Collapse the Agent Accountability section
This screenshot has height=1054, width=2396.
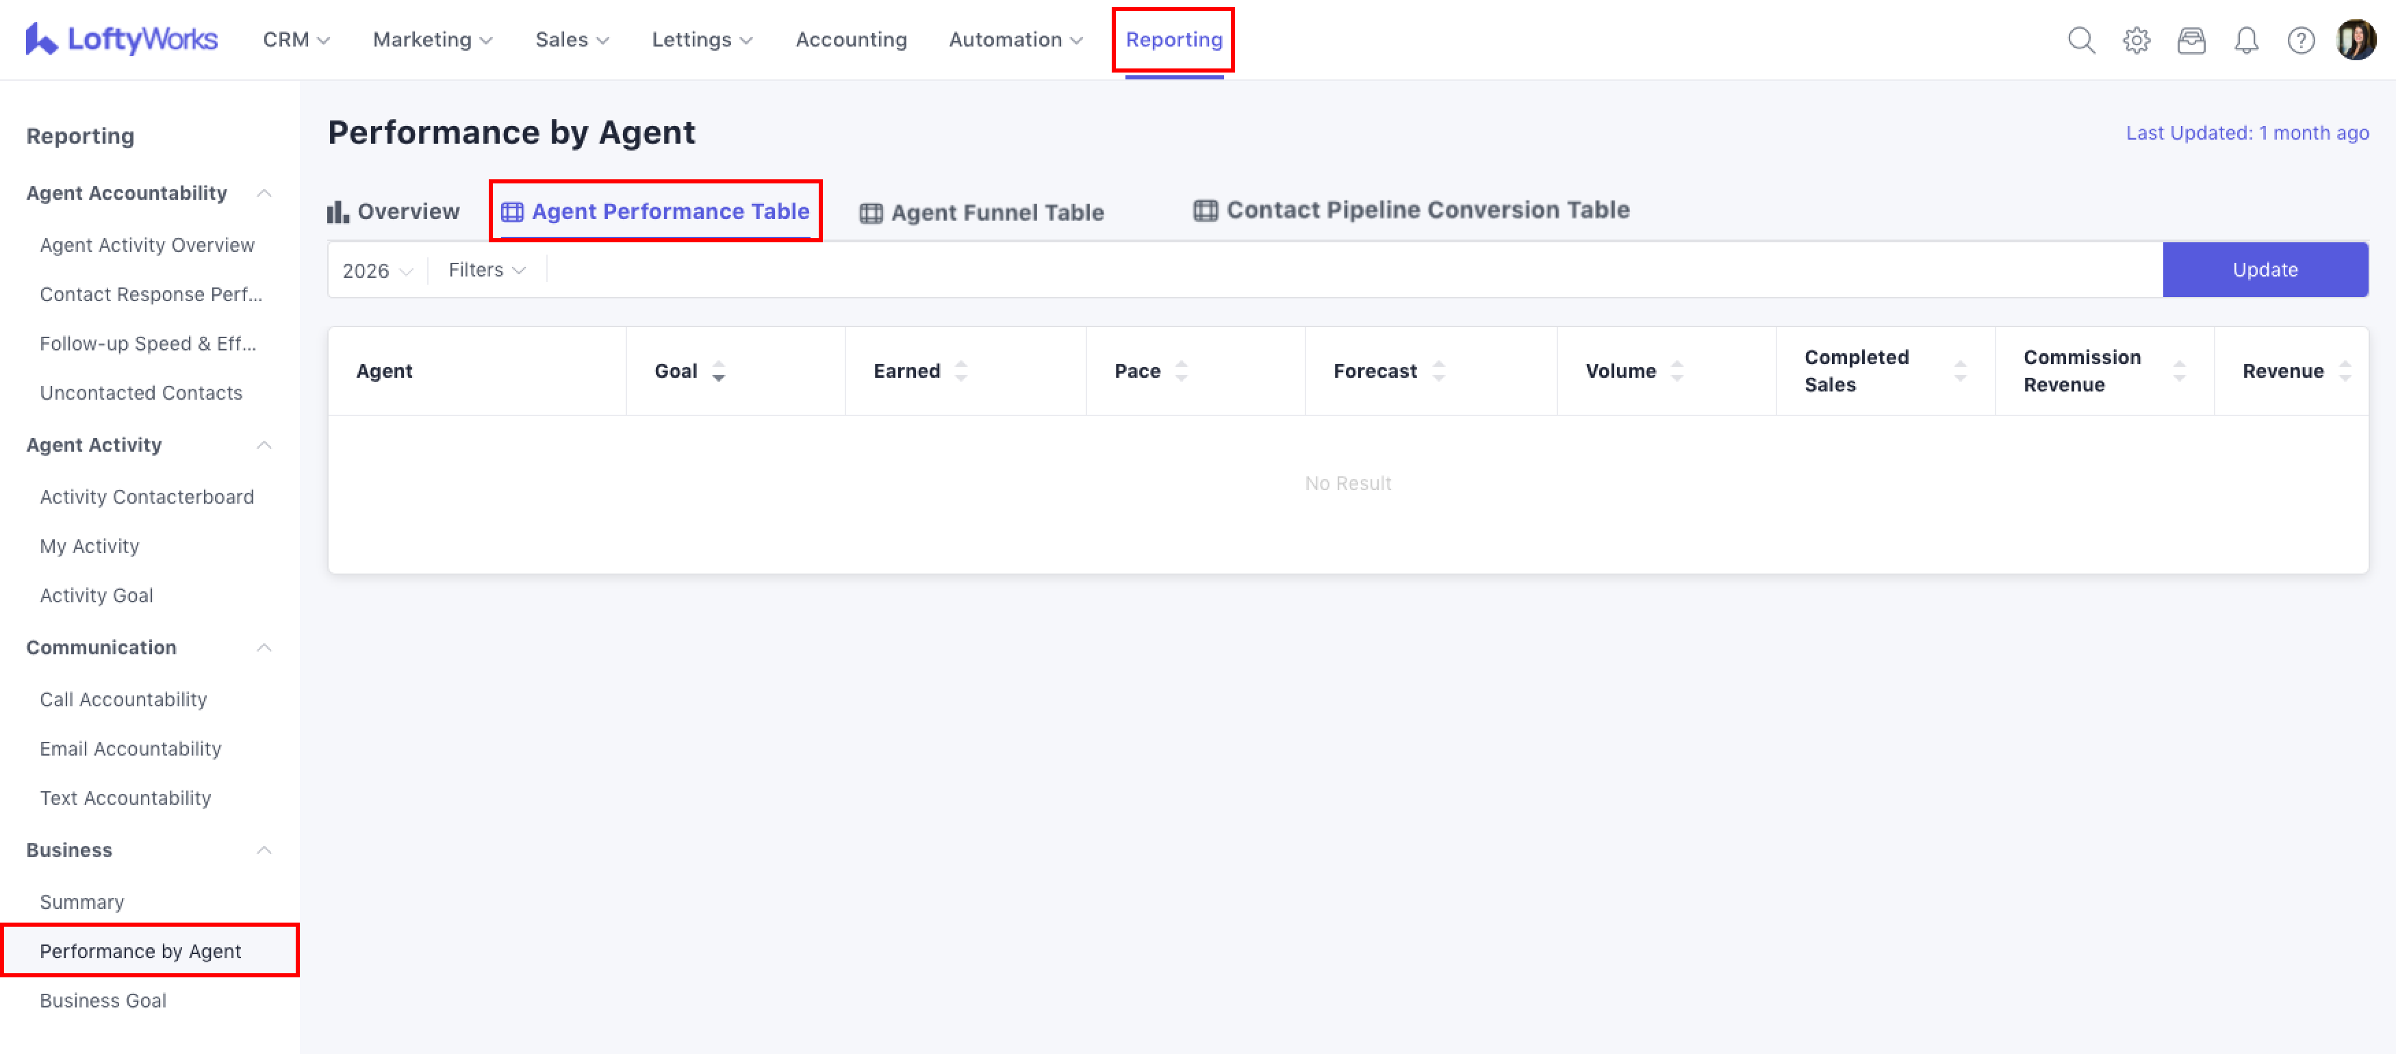tap(264, 192)
